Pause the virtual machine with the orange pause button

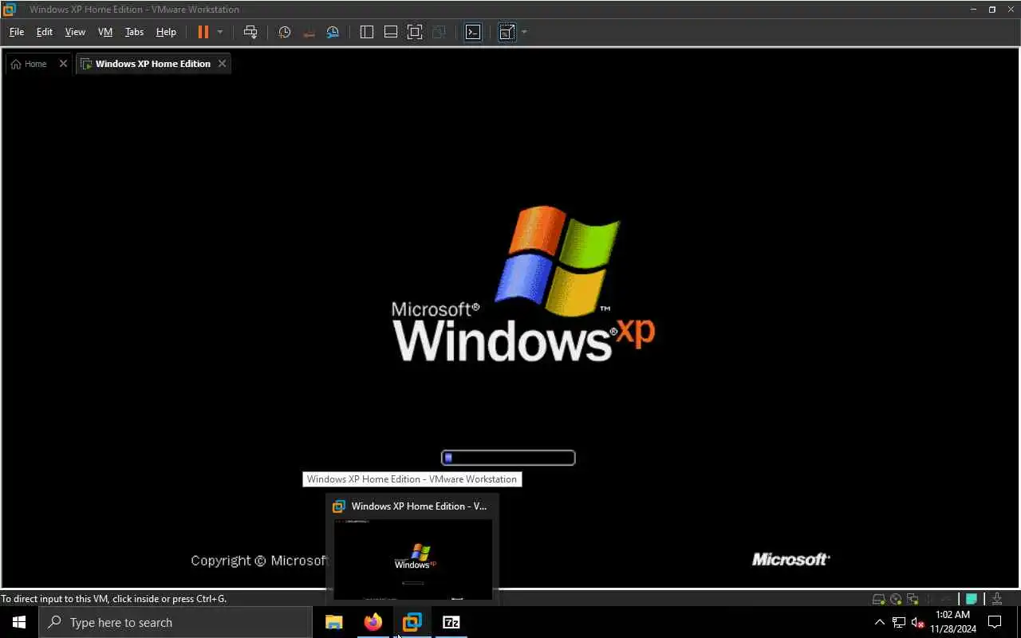(203, 32)
